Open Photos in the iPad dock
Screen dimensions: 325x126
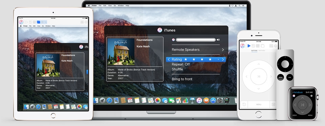(80, 106)
